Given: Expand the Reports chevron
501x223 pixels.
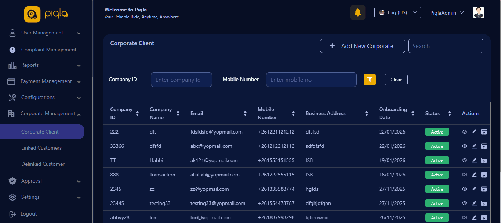Looking at the screenshot, I should tap(79, 66).
